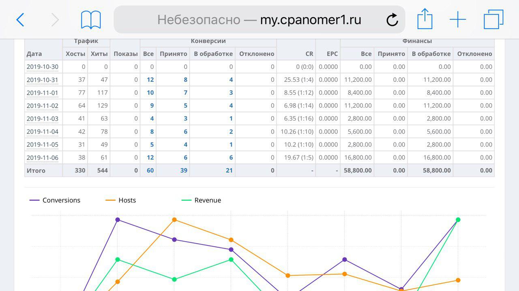Tap the Safari back arrow
This screenshot has height=291, width=519.
[20, 19]
